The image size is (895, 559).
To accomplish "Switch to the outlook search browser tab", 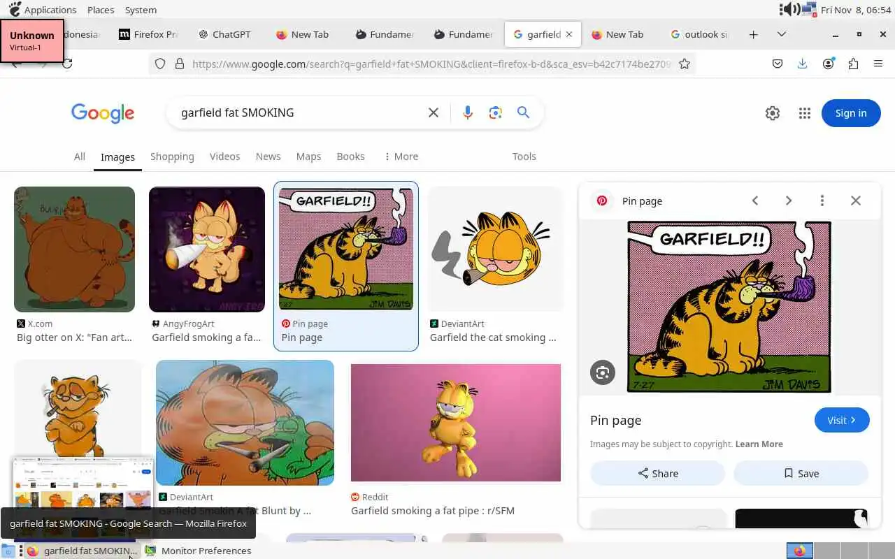I will (x=699, y=34).
